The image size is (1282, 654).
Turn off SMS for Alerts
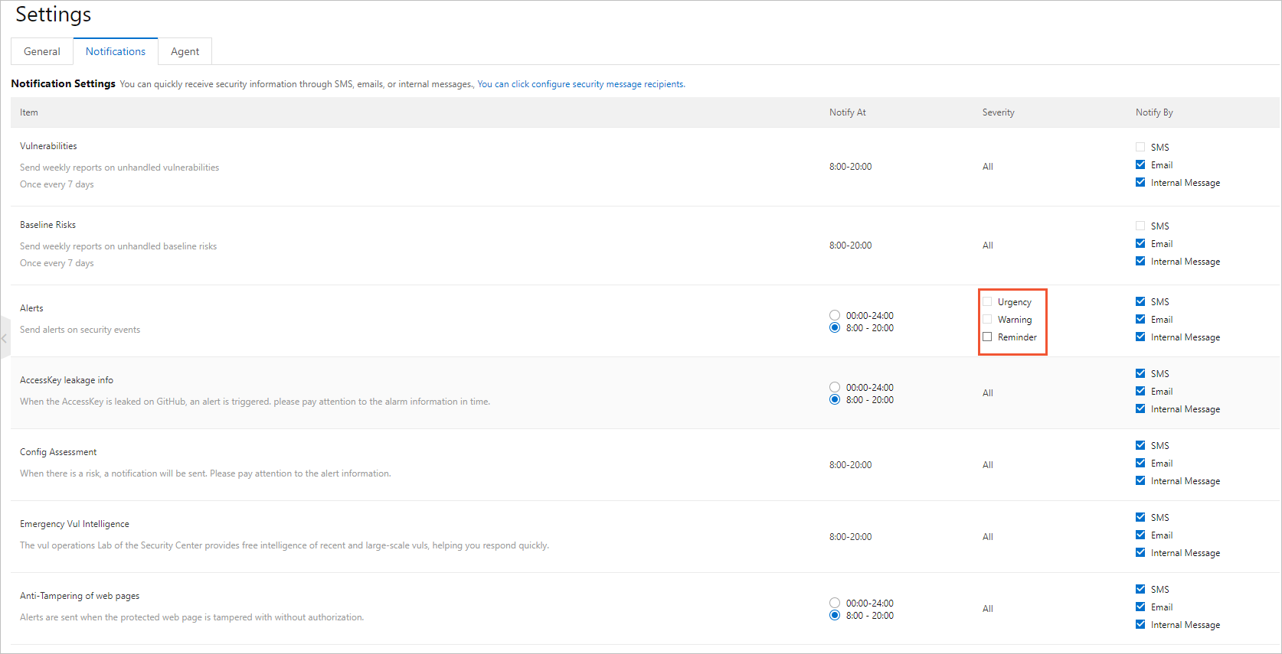coord(1140,301)
